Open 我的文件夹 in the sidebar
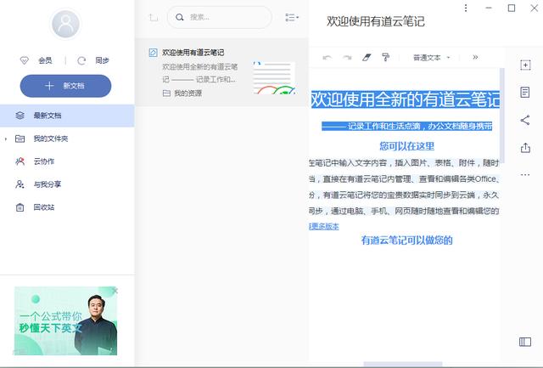Image resolution: width=543 pixels, height=368 pixels. pos(67,139)
